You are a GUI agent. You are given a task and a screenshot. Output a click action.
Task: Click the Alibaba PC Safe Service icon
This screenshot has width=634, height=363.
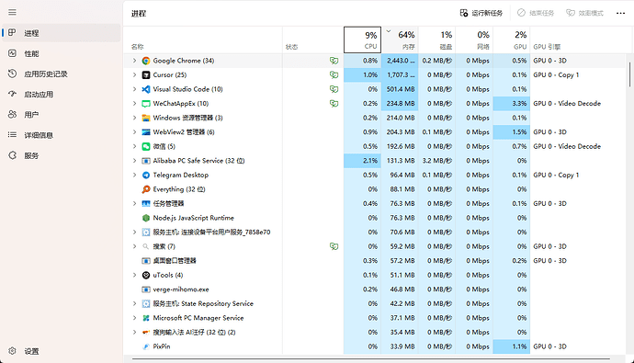point(146,161)
